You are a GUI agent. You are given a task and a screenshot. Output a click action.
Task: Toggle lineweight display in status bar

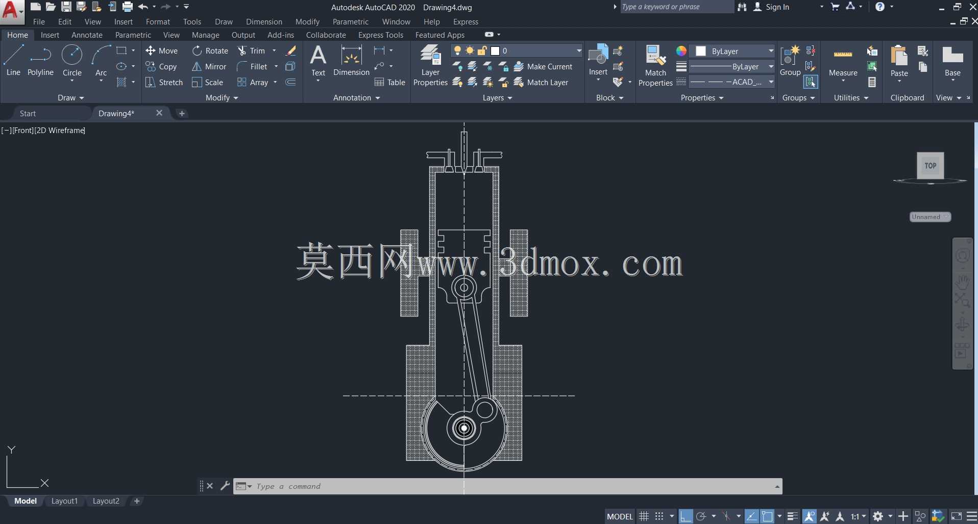(x=792, y=516)
